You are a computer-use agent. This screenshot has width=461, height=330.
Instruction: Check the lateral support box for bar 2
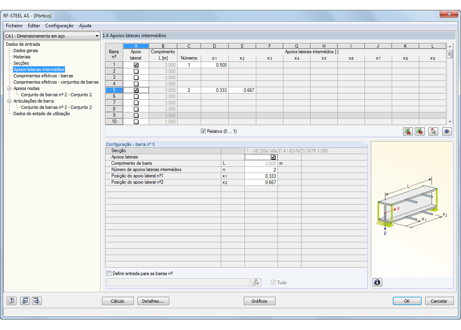(136, 71)
